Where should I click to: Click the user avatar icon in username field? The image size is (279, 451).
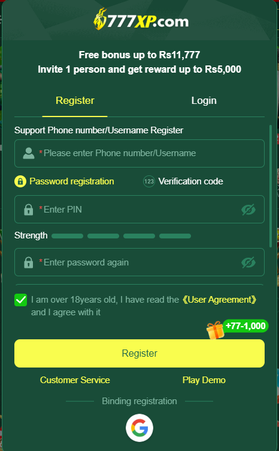click(x=29, y=153)
